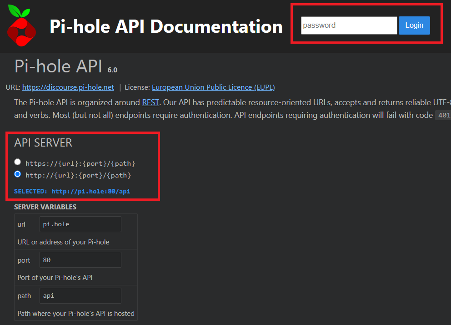Click the SELECTED: http://pi.hole:80/api text
Viewport: 451px width, 325px height.
coord(72,191)
